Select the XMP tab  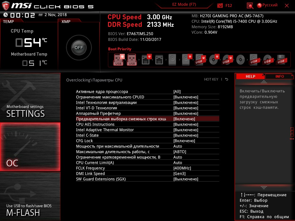point(66,21)
